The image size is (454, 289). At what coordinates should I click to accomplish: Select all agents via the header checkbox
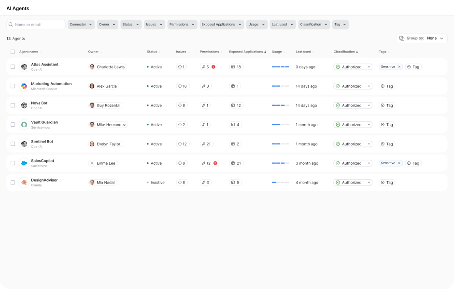click(13, 52)
